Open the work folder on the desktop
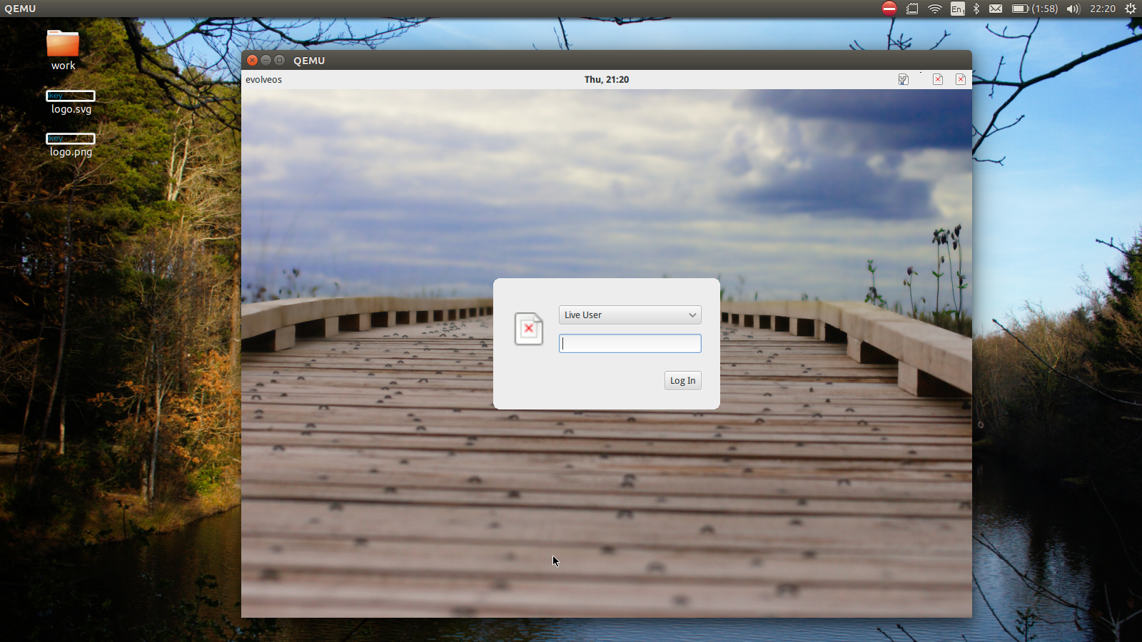 (63, 49)
